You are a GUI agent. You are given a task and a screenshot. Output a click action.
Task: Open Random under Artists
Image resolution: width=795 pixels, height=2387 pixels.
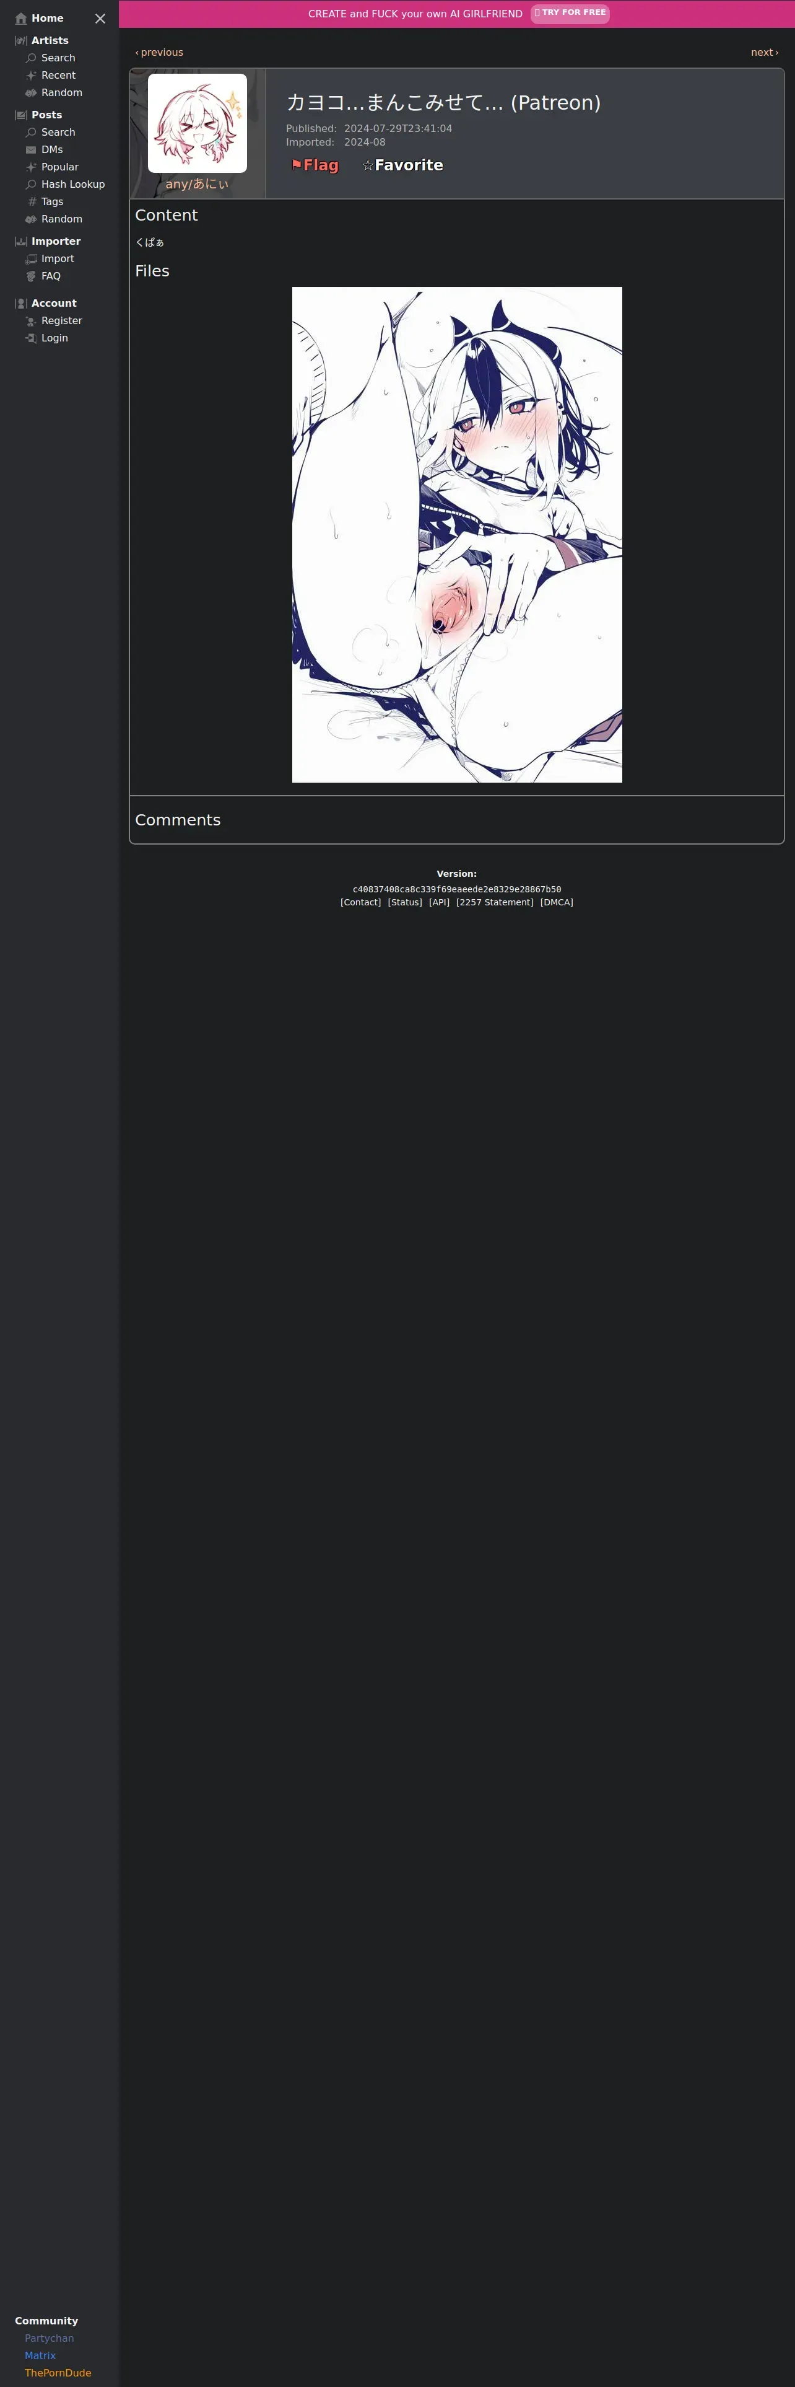[x=62, y=93]
